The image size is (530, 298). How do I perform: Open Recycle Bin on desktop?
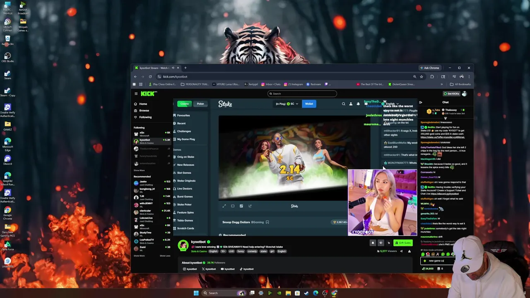coord(7,40)
